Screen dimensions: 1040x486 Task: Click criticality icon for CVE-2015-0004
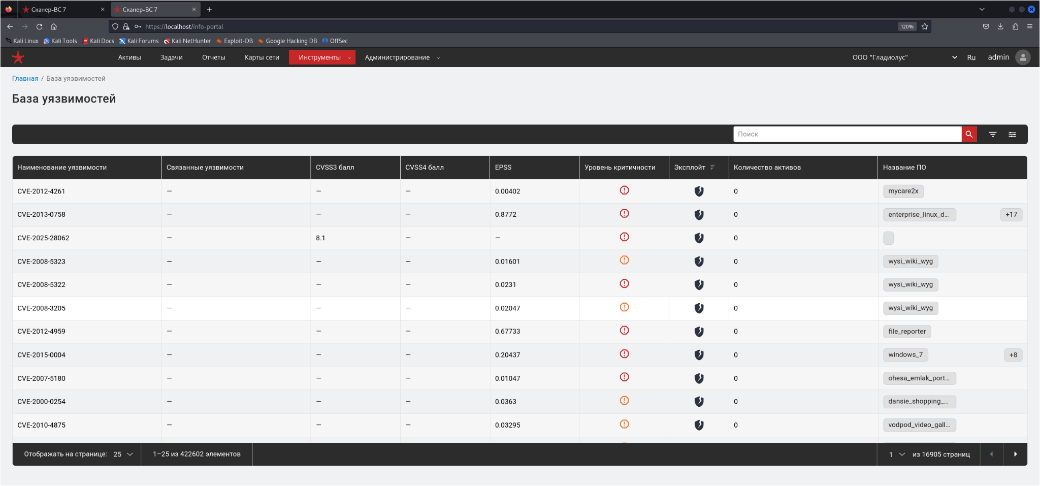point(624,354)
